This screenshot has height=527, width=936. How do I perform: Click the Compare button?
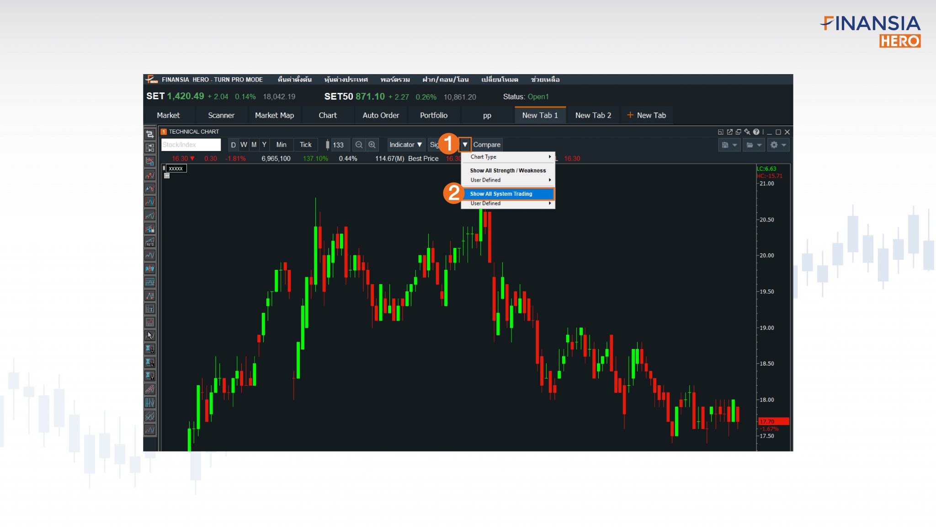click(486, 145)
